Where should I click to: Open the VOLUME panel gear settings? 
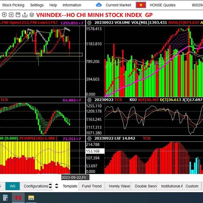[x=89, y=23]
